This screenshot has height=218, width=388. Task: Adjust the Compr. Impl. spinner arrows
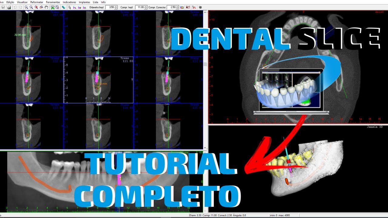[x=146, y=7]
